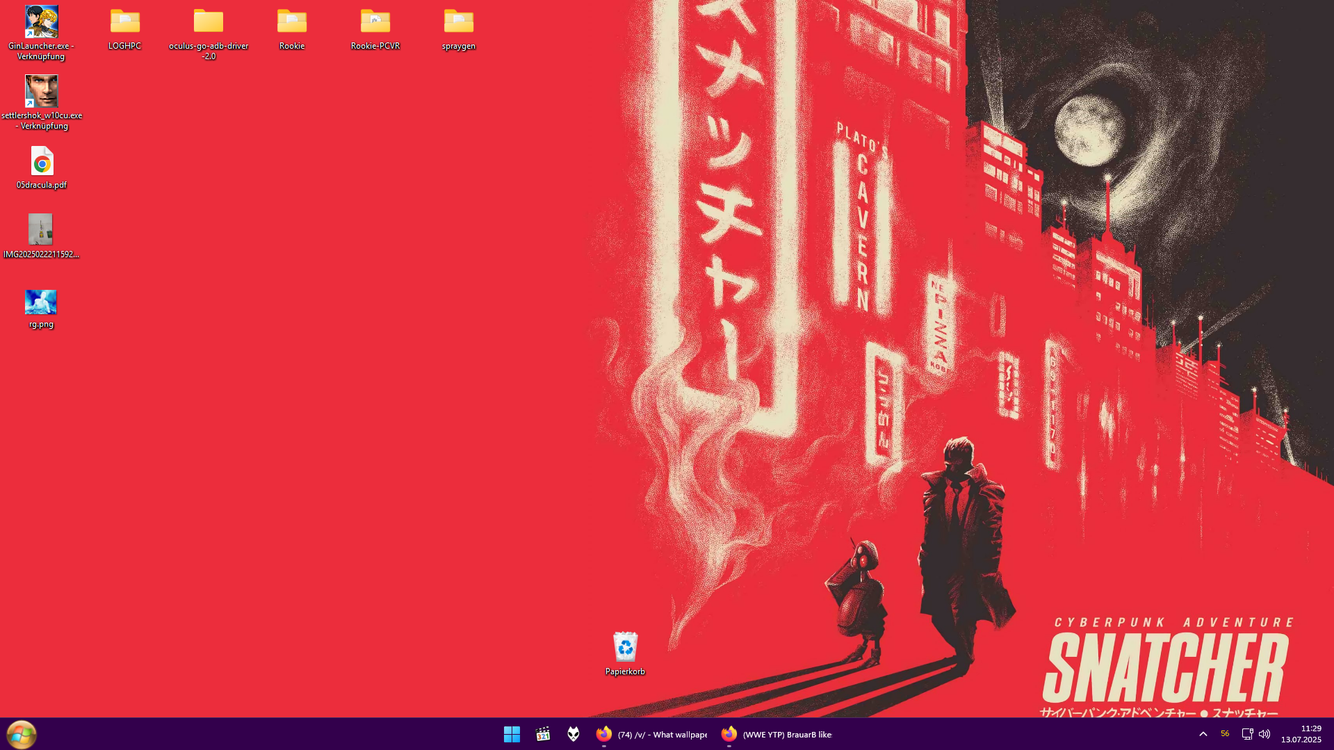Show hidden system tray icons
Viewport: 1334px width, 750px height.
pyautogui.click(x=1203, y=734)
